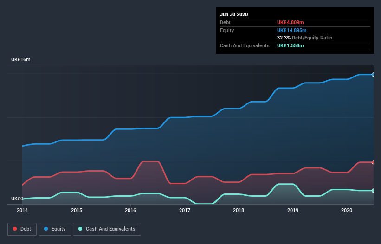Click the 2014 x-axis label

[x=22, y=210]
